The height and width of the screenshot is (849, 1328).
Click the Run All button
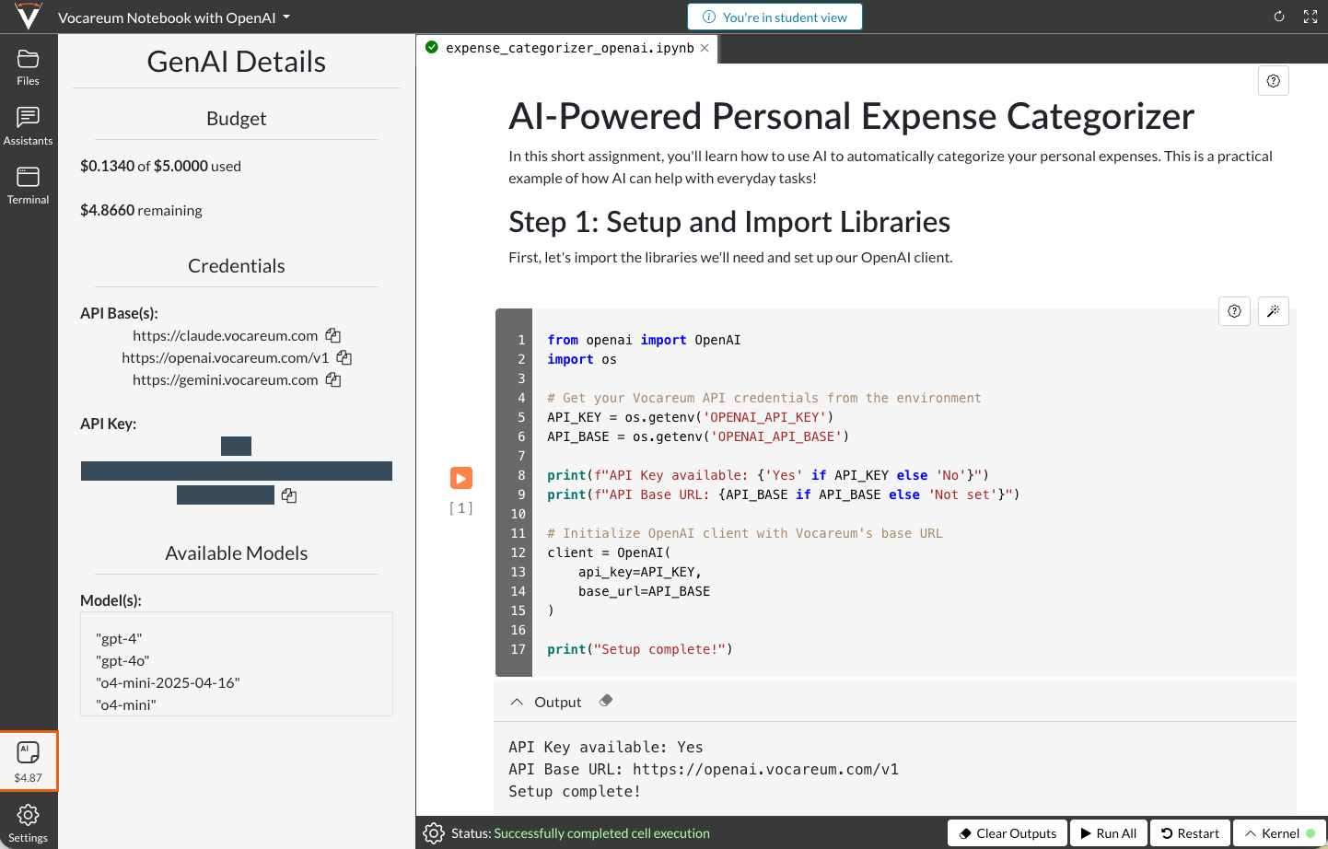1109,833
